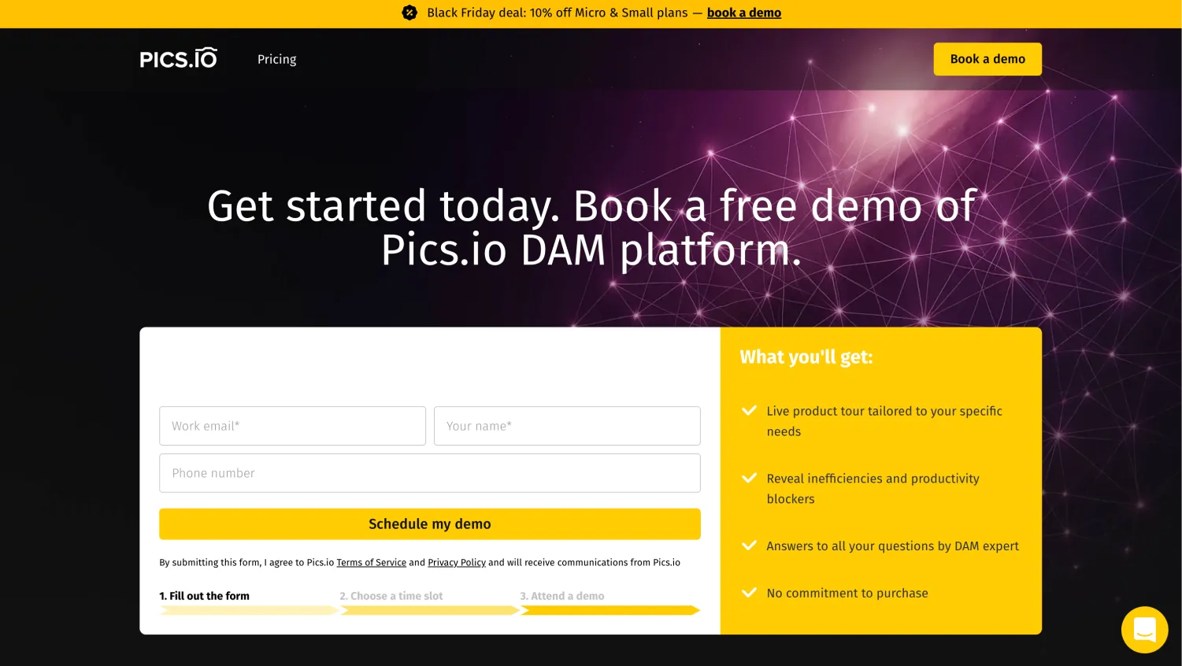Viewport: 1182px width, 666px height.
Task: Click inside the 'Work email' field
Action: tap(292, 426)
